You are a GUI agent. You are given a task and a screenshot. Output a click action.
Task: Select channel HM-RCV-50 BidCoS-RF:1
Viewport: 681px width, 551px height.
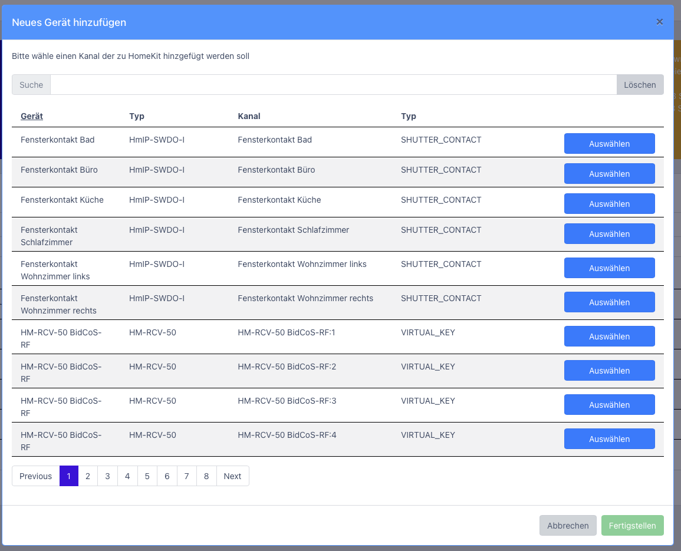click(609, 336)
